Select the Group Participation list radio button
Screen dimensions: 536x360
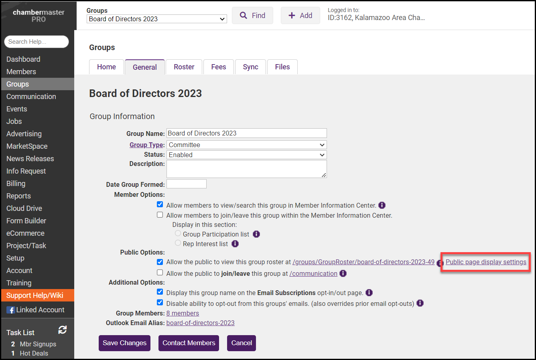point(178,233)
